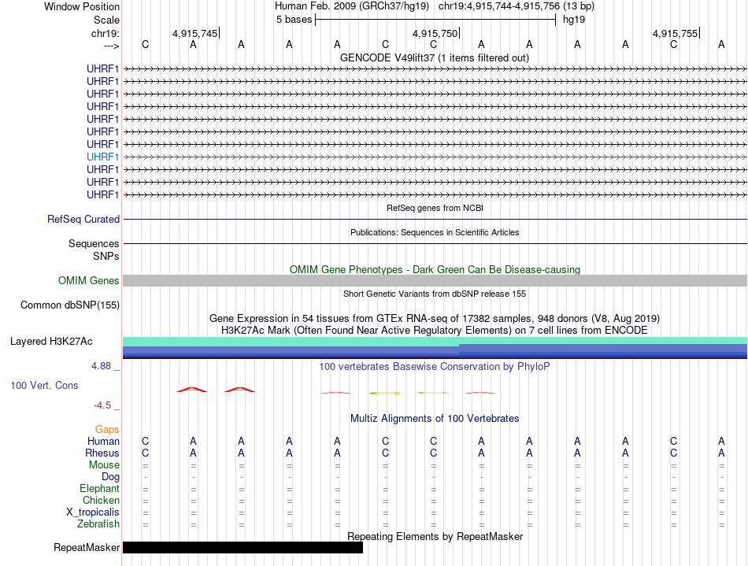
Task: Click the 4,915,745 coordinate label
Action: (194, 33)
